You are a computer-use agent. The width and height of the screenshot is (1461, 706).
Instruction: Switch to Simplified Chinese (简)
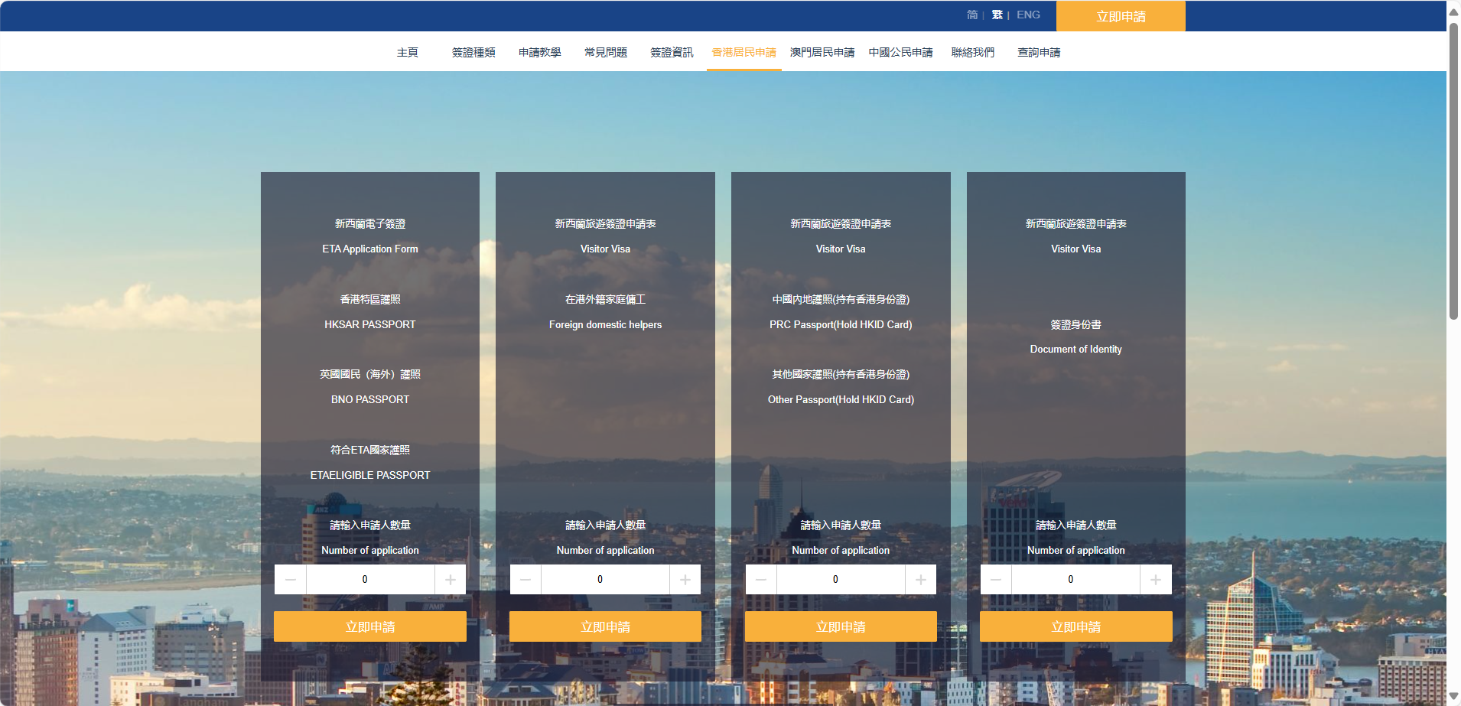coord(972,15)
